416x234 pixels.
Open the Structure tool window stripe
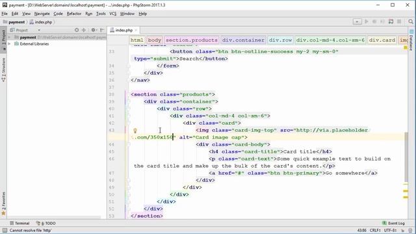point(3,70)
